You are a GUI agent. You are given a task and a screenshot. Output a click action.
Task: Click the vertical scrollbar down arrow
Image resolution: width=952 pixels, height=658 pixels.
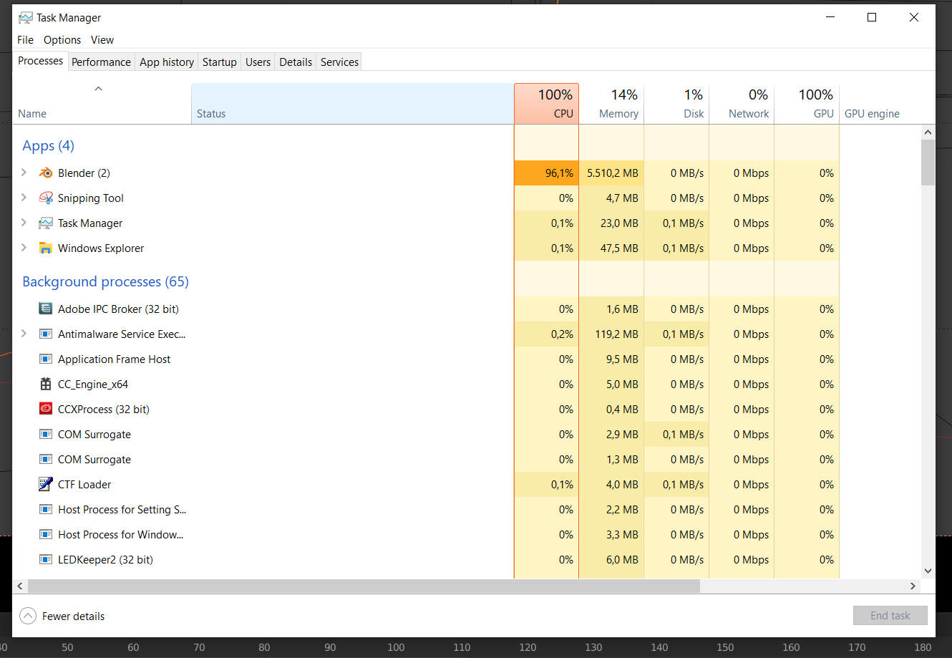point(928,571)
